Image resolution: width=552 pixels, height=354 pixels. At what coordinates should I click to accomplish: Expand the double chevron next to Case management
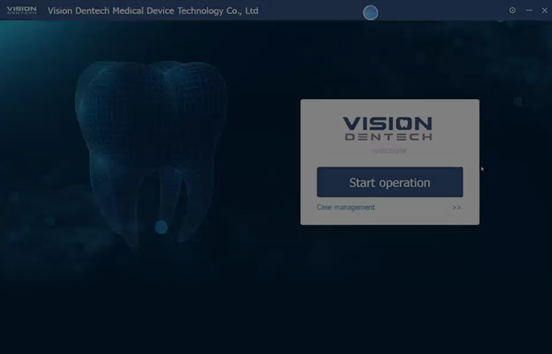pos(457,207)
